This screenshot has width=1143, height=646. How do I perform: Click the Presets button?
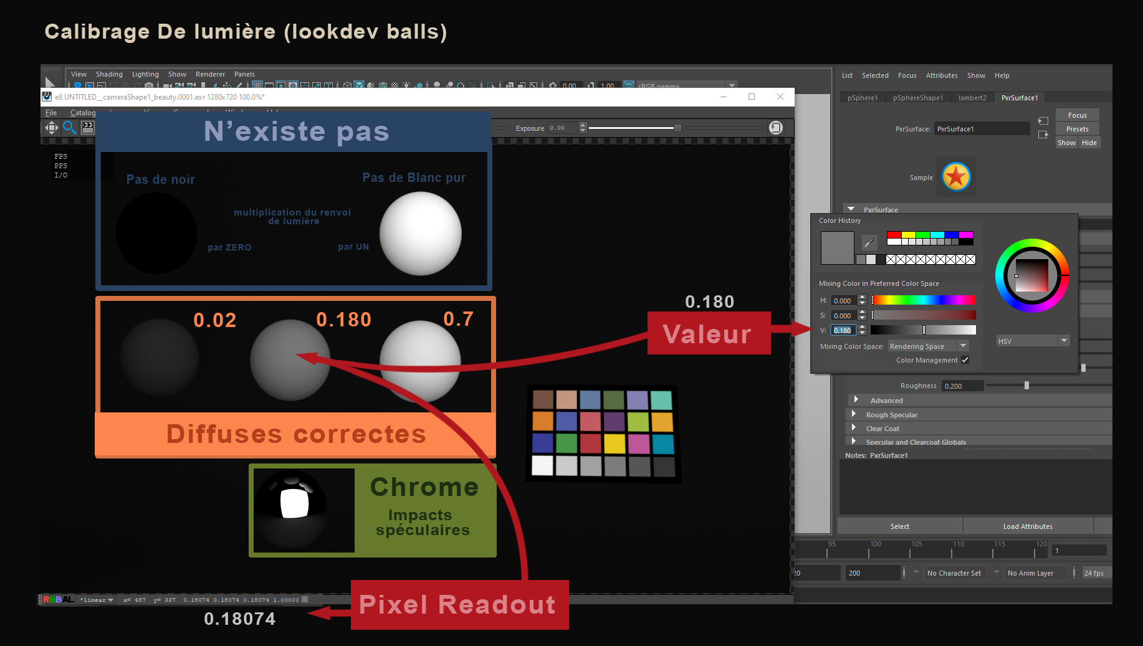click(x=1077, y=129)
